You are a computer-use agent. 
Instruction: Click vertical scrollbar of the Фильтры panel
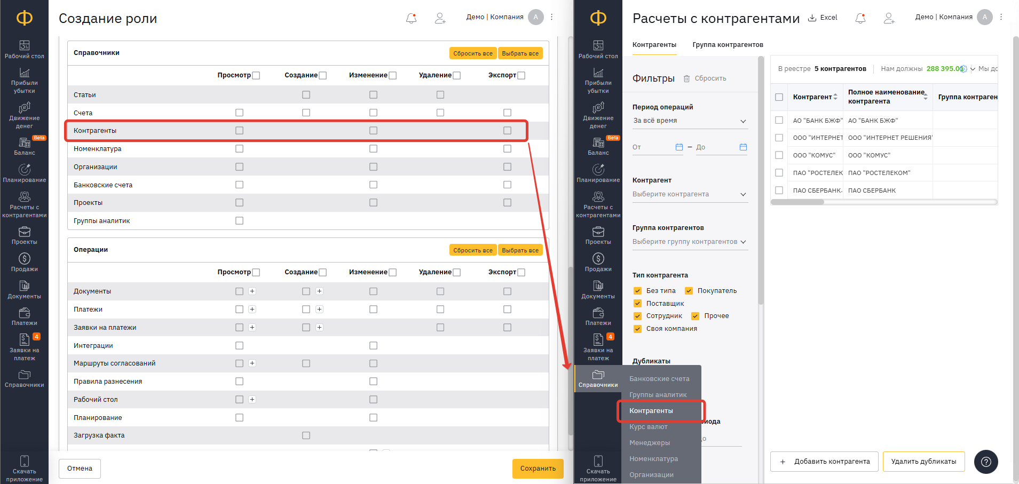(x=761, y=181)
